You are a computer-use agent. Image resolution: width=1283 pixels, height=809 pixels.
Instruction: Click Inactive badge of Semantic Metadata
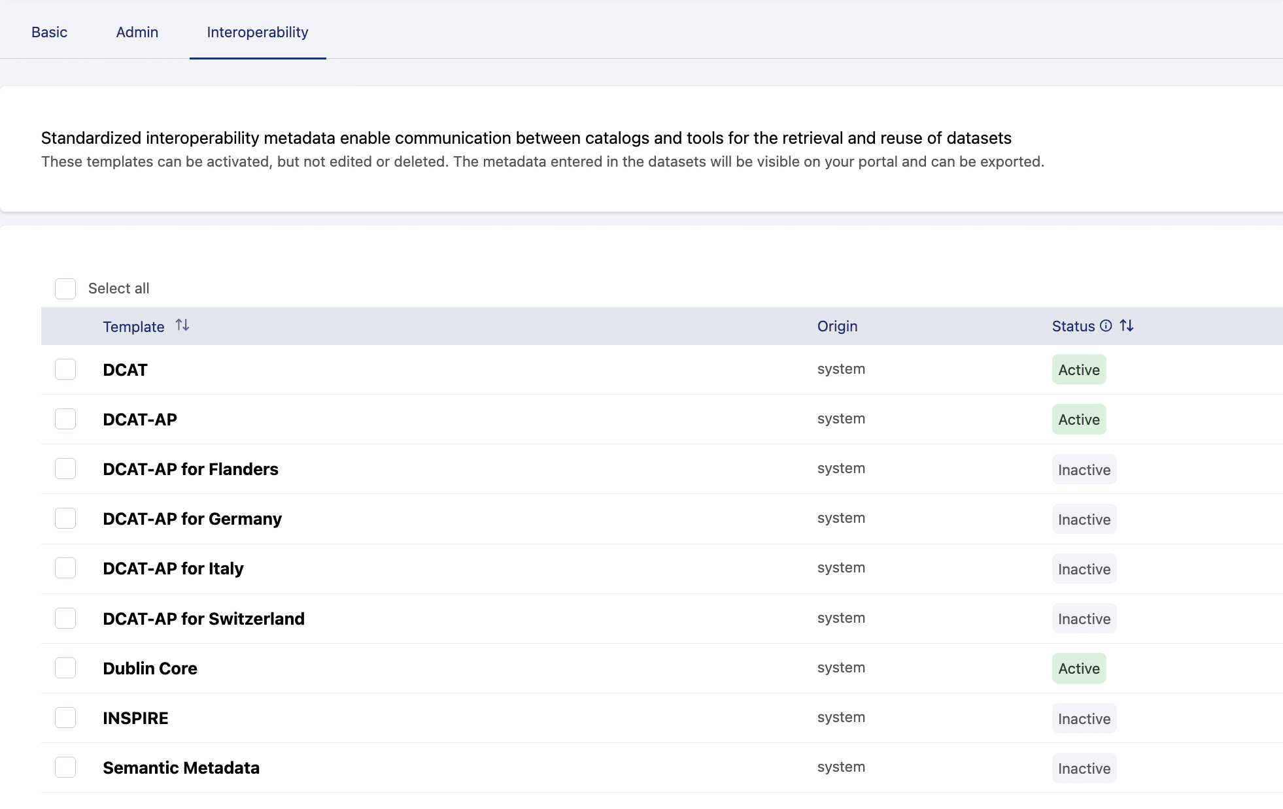1084,768
